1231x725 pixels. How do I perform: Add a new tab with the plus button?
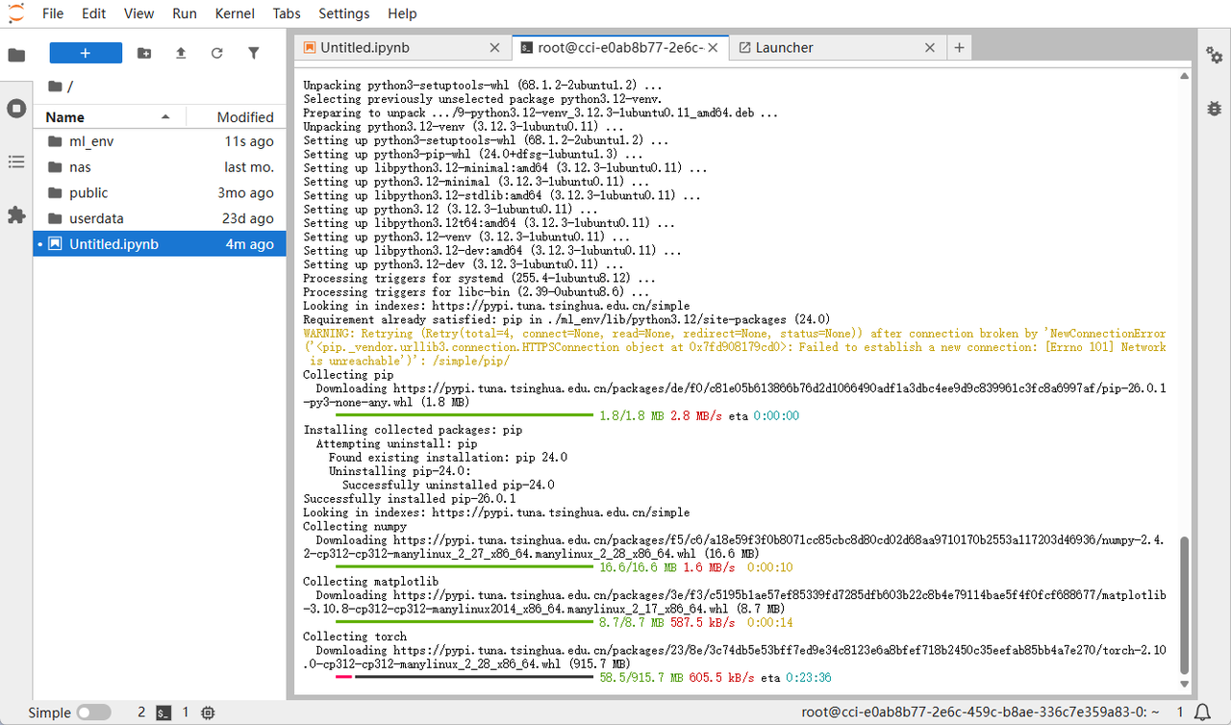(959, 47)
